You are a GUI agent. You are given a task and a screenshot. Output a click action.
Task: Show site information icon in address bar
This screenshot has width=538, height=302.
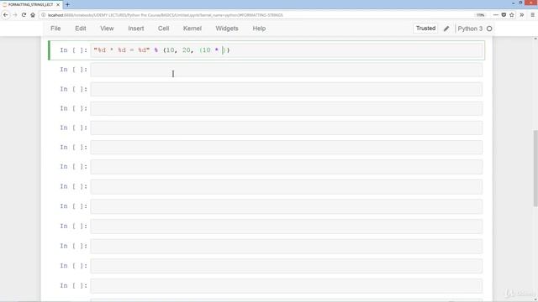[x=43, y=15]
